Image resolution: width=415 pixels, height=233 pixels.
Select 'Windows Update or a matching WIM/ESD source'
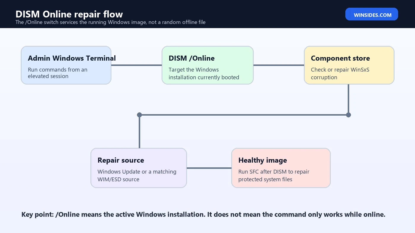coord(137,175)
